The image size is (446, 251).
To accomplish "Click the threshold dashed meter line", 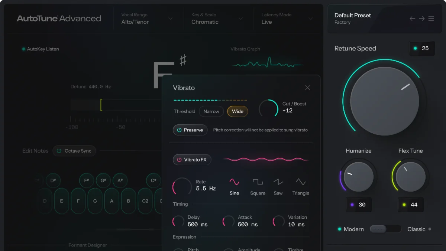I will pyautogui.click(x=210, y=100).
